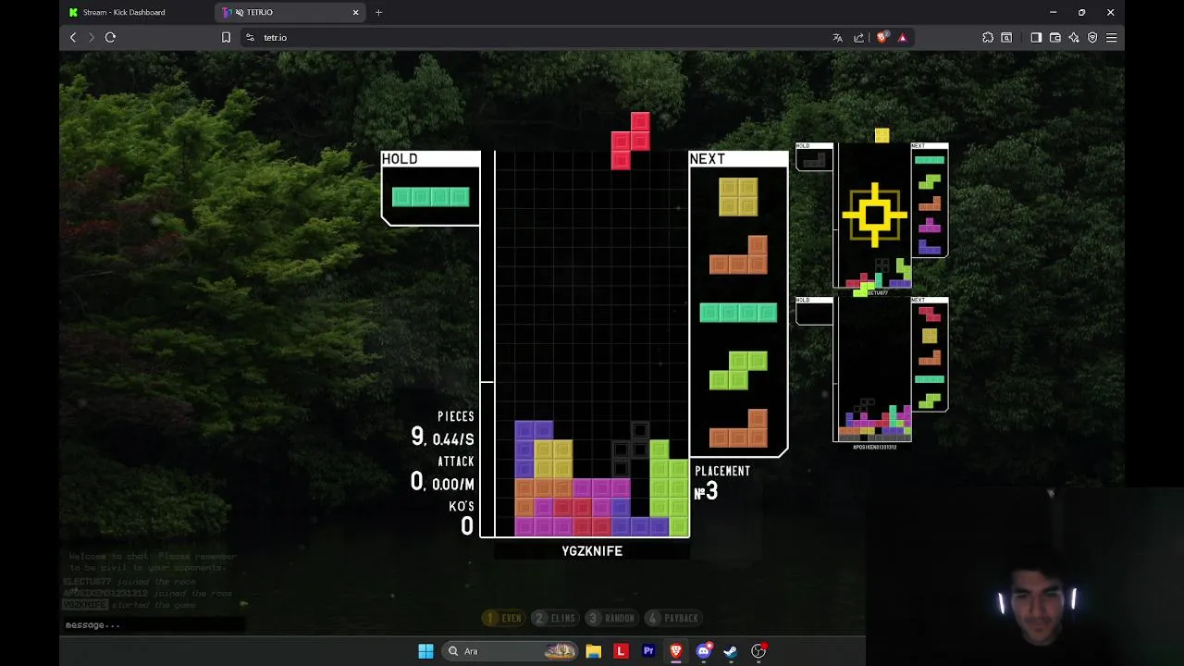1184x666 pixels.
Task: Reload the tetr.io page
Action: pyautogui.click(x=110, y=37)
